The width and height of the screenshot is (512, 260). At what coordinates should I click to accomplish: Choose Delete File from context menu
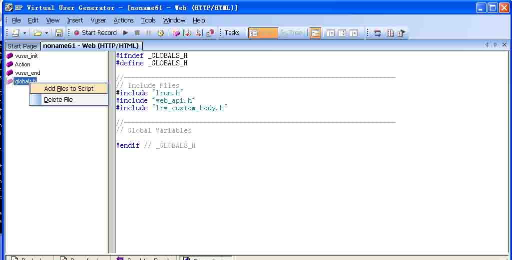[68, 99]
